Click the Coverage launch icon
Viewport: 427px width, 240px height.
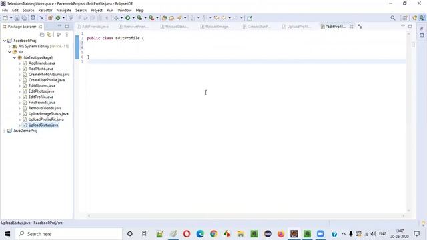[x=139, y=18]
